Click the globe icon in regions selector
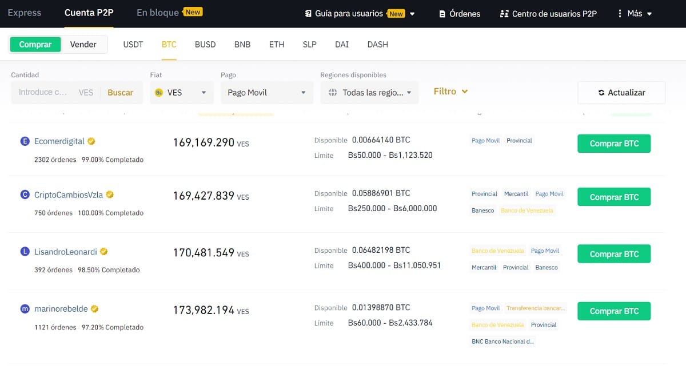The height and width of the screenshot is (369, 686). tap(333, 93)
